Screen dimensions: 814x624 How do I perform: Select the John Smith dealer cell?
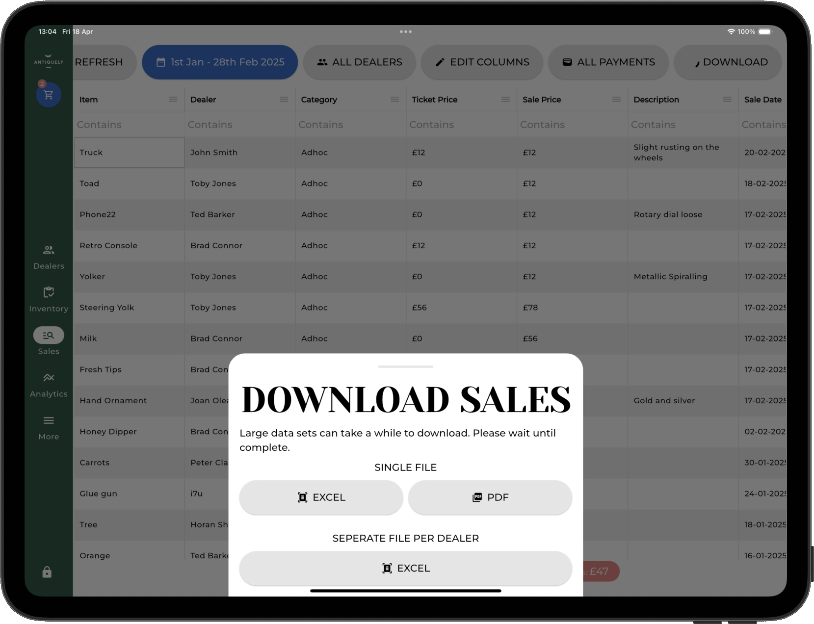pyautogui.click(x=240, y=153)
